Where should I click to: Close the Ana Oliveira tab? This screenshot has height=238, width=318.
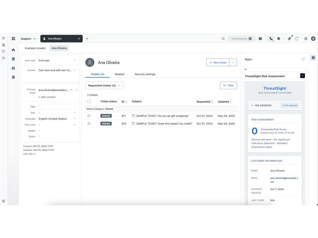point(79,39)
